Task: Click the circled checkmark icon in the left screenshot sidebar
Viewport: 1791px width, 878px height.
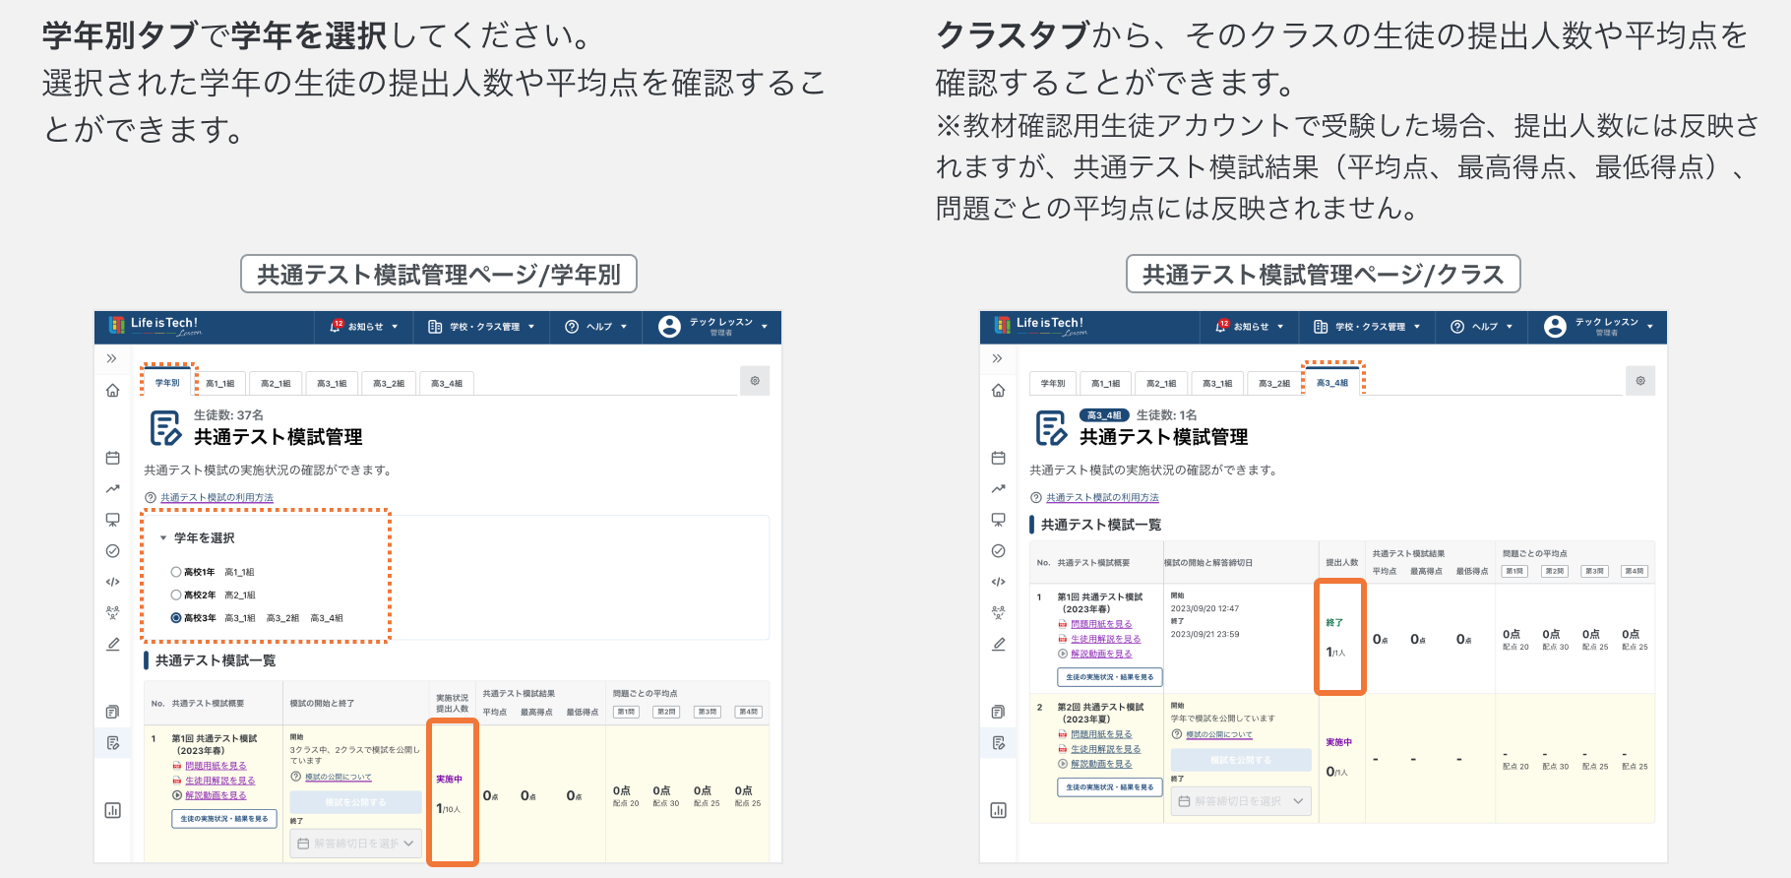Action: (112, 551)
